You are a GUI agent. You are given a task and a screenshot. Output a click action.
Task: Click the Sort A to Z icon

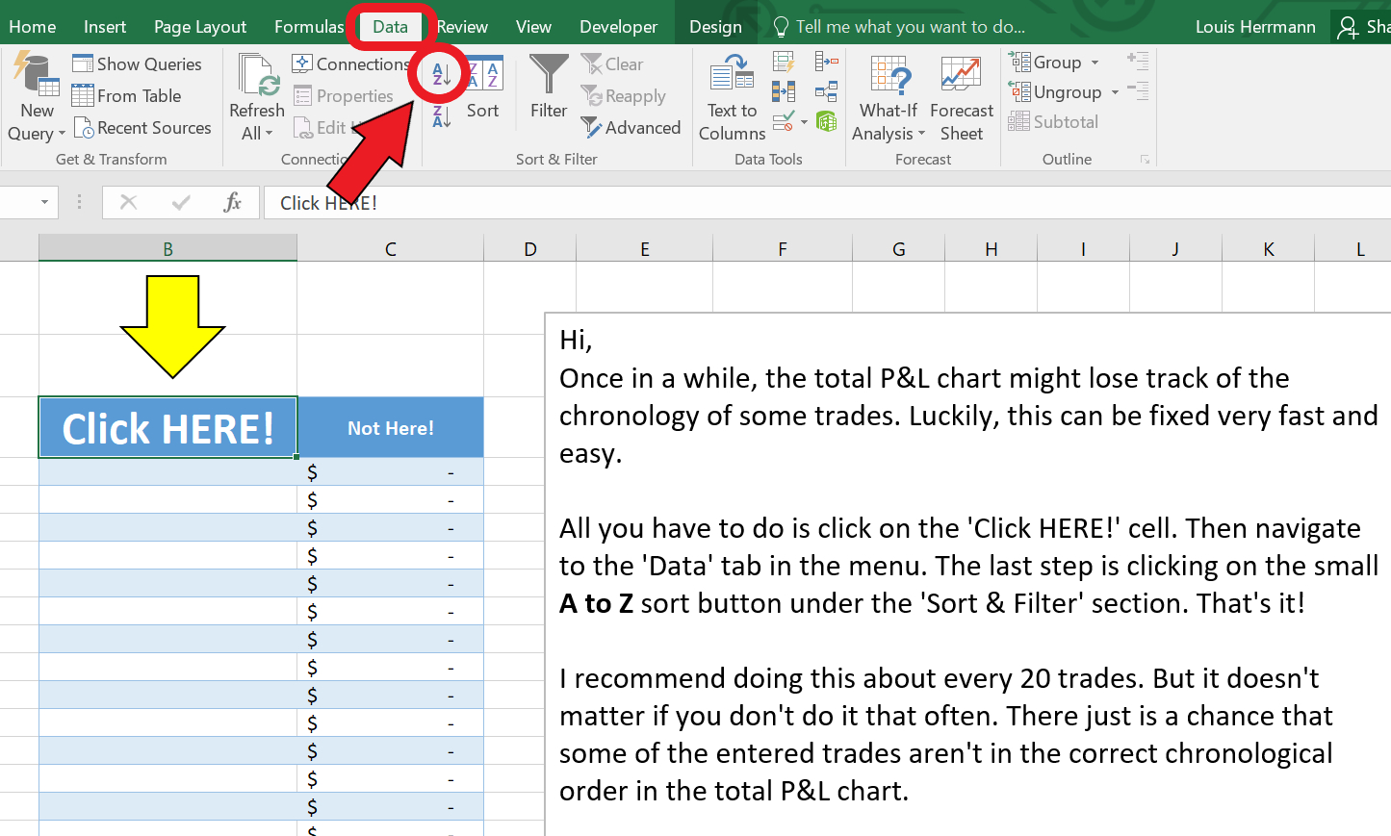[441, 74]
